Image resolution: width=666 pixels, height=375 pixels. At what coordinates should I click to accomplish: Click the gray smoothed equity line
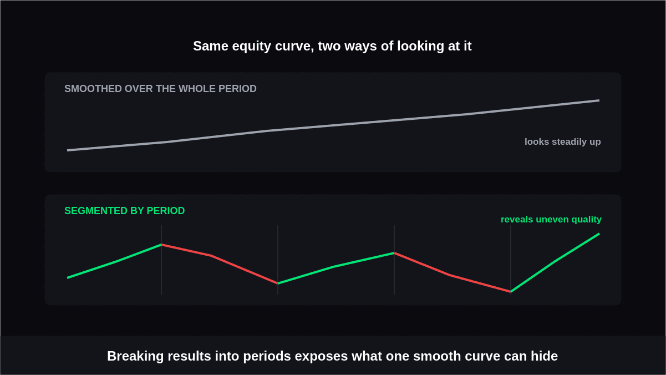click(x=333, y=125)
